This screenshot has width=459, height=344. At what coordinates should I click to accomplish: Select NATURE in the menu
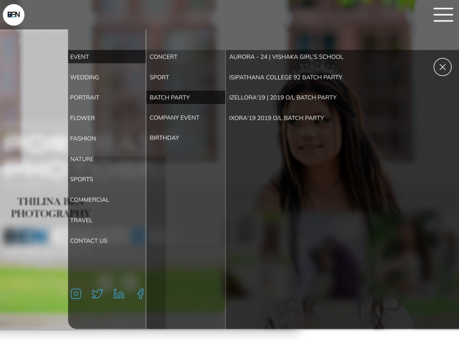[x=82, y=159]
